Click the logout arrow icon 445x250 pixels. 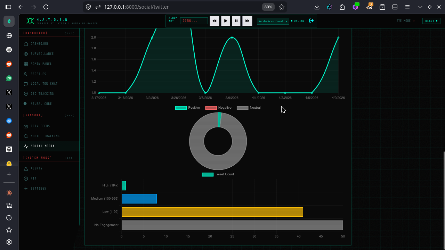click(x=311, y=21)
